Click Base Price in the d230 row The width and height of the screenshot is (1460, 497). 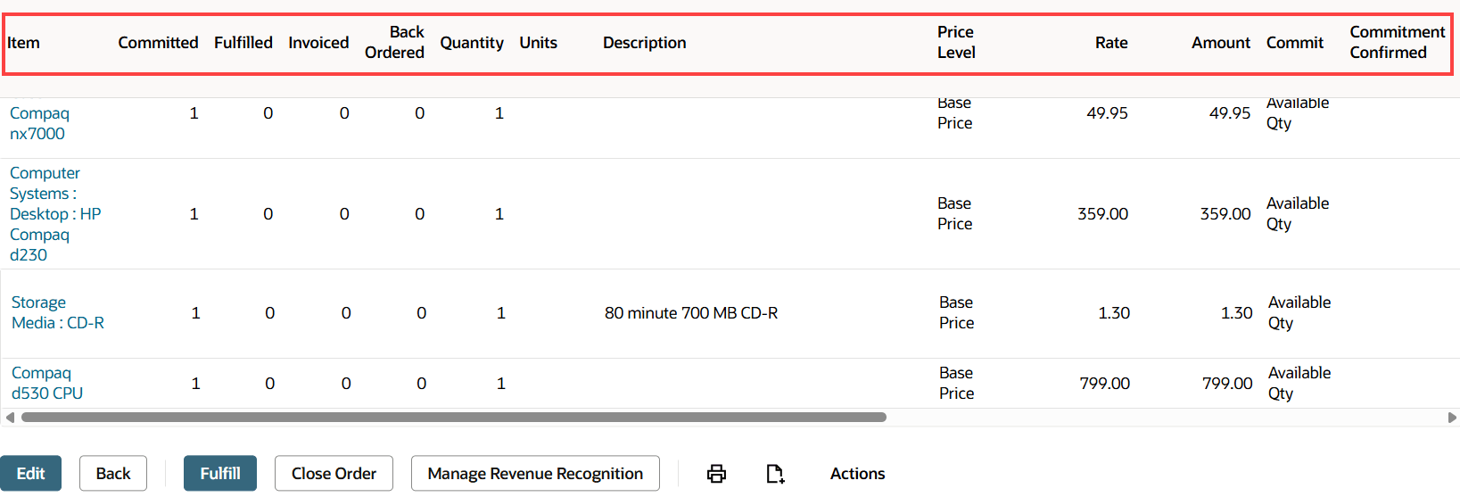[x=954, y=214]
